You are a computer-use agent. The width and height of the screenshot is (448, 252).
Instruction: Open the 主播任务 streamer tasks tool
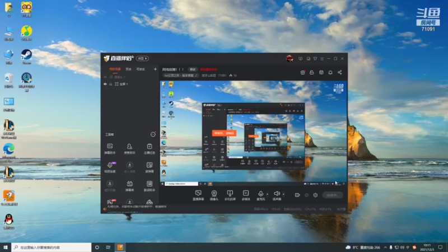(150, 149)
